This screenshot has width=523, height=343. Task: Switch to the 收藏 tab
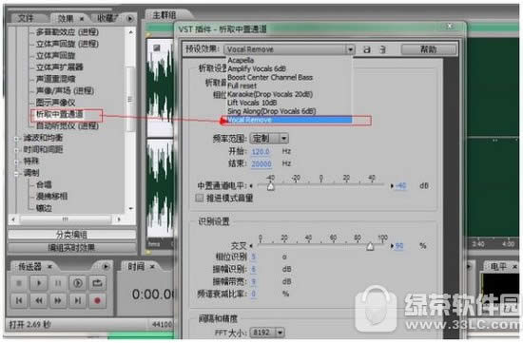coord(107,18)
